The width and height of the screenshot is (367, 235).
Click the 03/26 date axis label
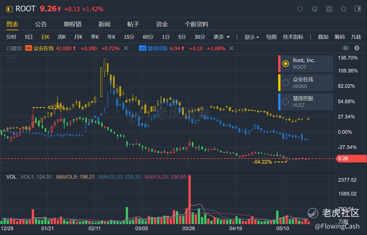pos(189,228)
